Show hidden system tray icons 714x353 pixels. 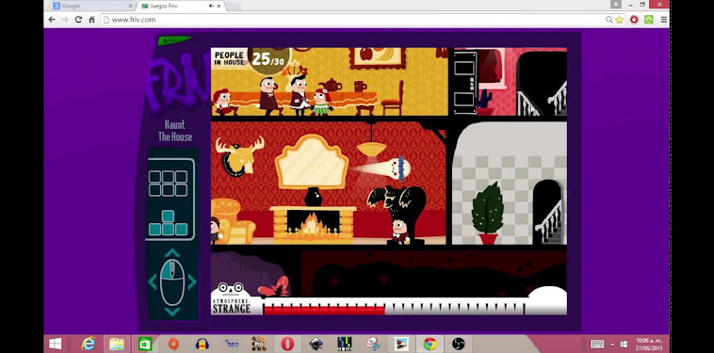pyautogui.click(x=612, y=344)
